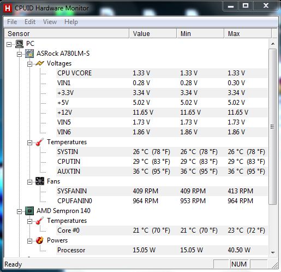Collapse the Powers group
Screen dimensions: 281x272
[x=29, y=241]
